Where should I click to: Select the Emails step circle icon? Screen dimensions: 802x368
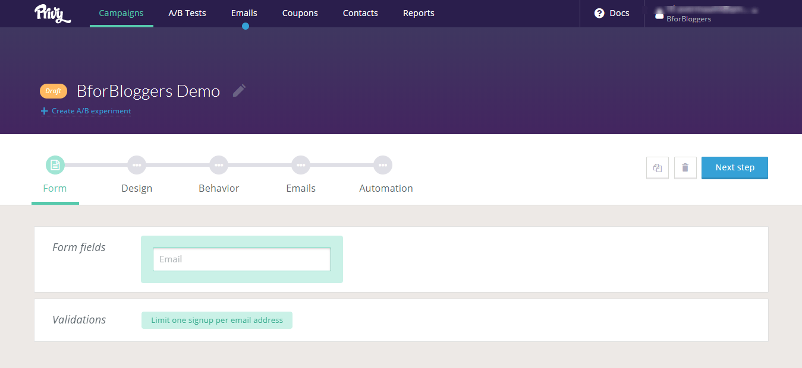[x=301, y=165]
